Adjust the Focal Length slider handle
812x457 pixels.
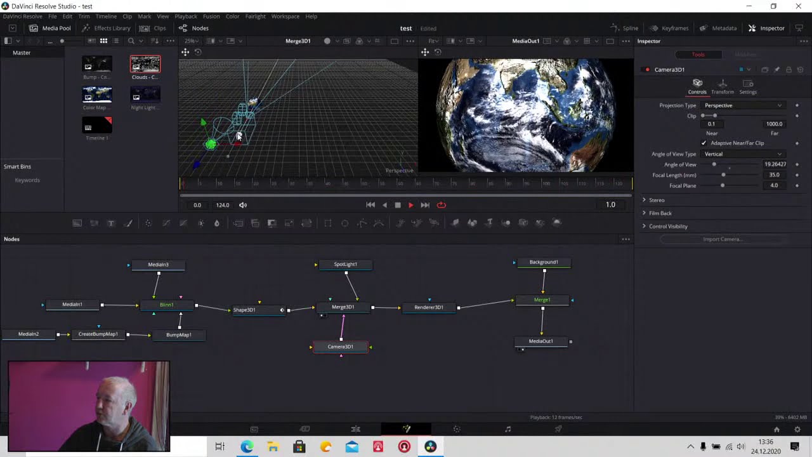click(x=723, y=175)
